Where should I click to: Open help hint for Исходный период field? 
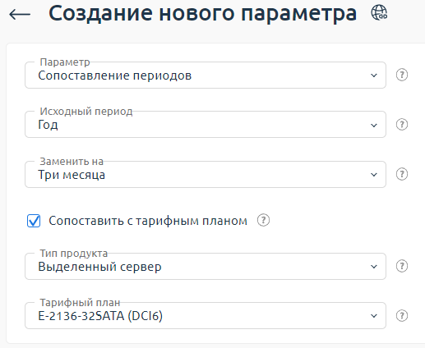(x=402, y=125)
